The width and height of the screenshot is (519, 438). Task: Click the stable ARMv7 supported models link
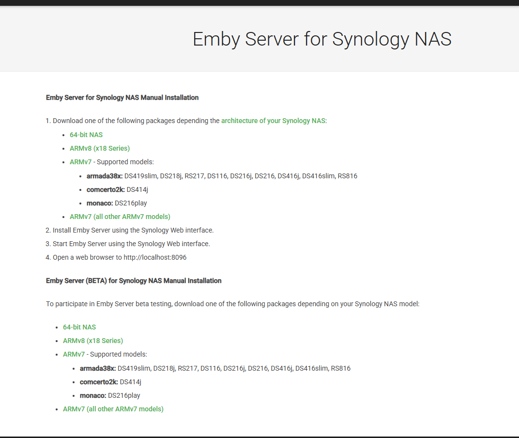click(x=80, y=162)
